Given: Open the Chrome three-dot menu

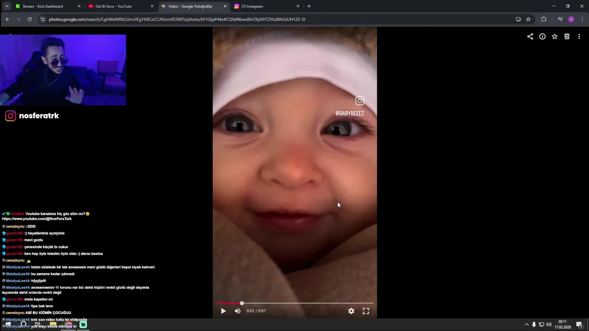Looking at the screenshot, I should 582,19.
